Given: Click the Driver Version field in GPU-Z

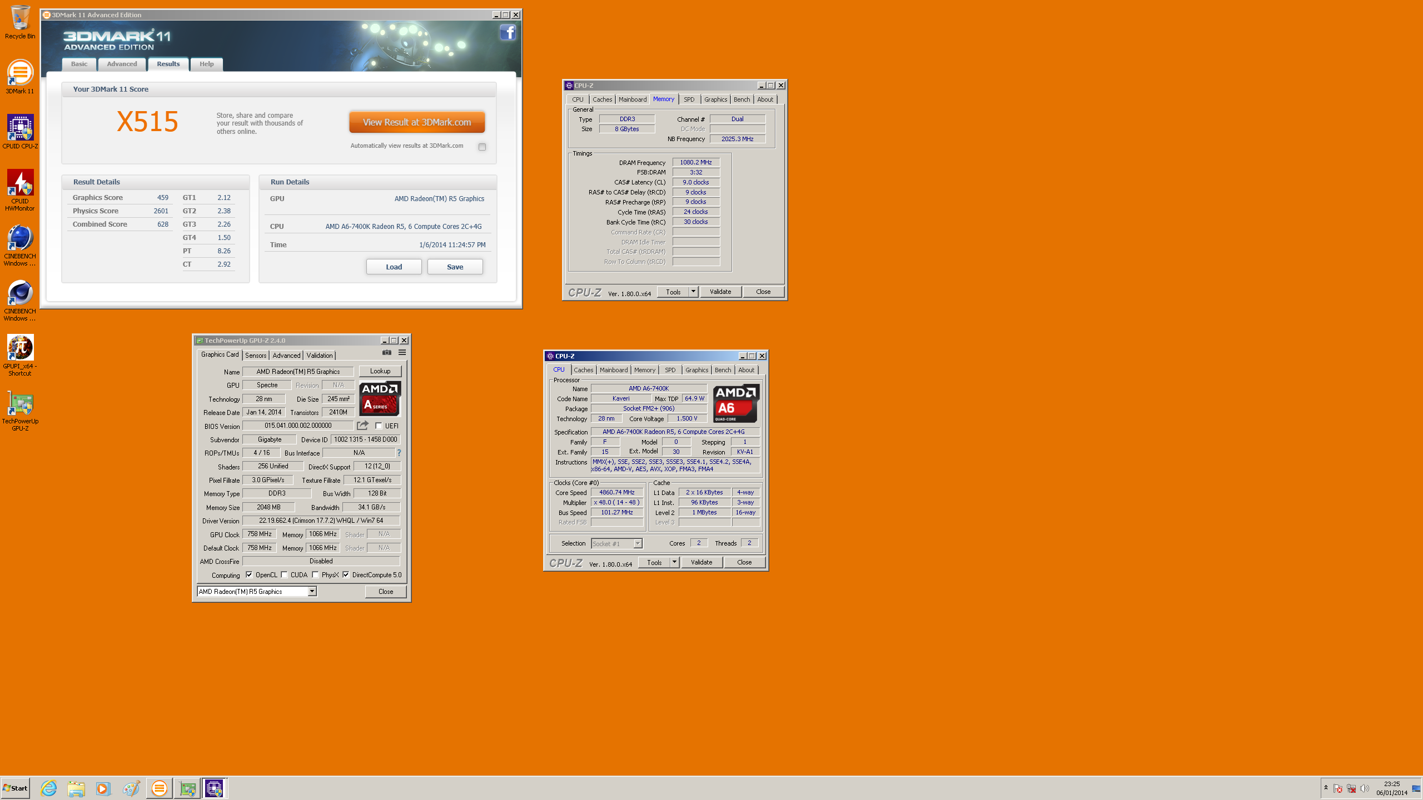Looking at the screenshot, I should pos(321,521).
